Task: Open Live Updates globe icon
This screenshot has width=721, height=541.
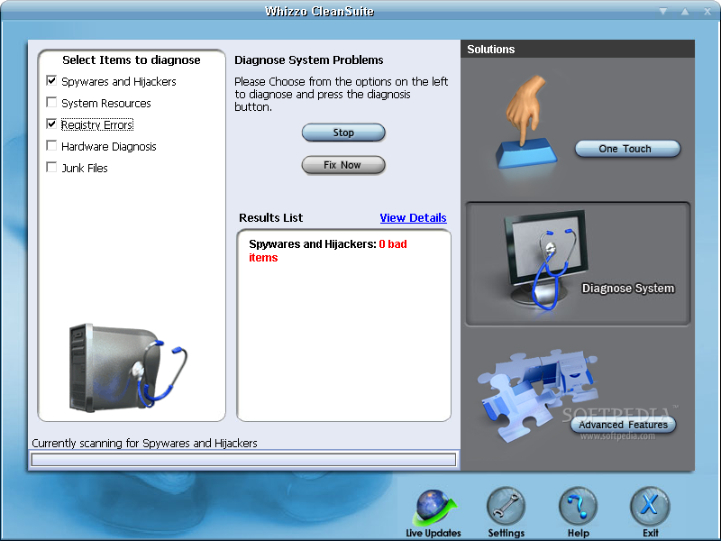Action: click(434, 508)
